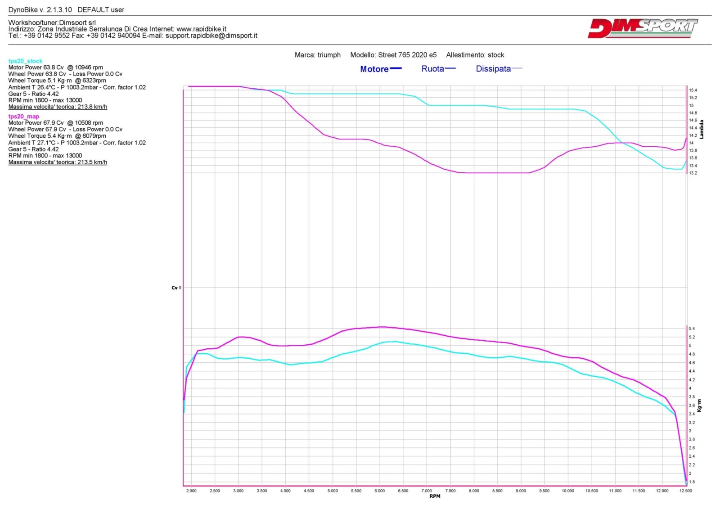720x509 pixels.
Task: Click the 6.000 RPM axis tick label
Action: [379, 491]
